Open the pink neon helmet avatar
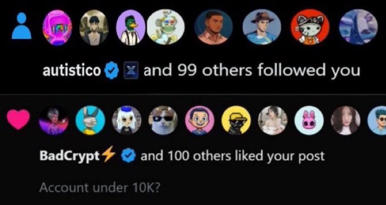This screenshot has height=205, width=386. tap(57, 27)
